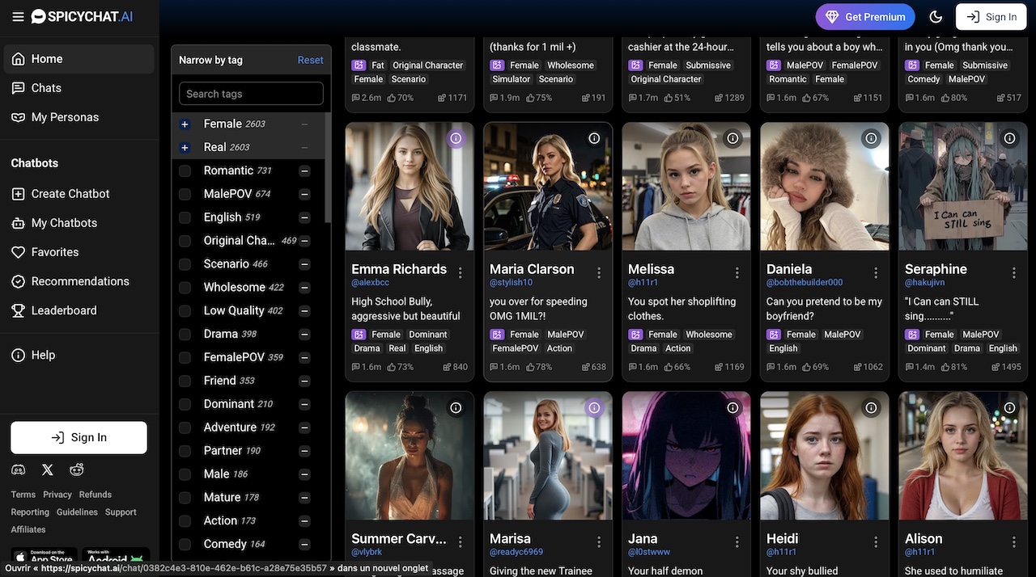Open Leaderboard in sidebar
Image resolution: width=1036 pixels, height=577 pixels.
[79, 310]
